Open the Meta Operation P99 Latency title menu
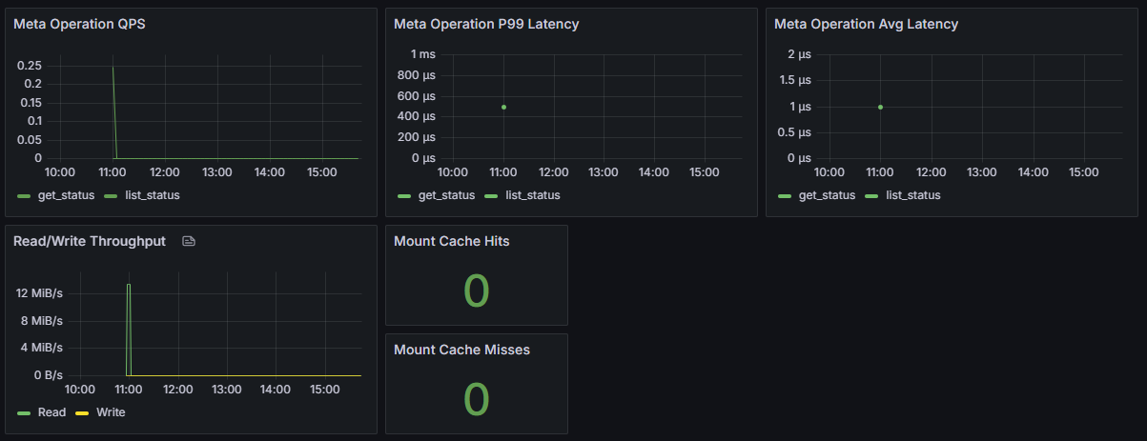Viewport: 1147px width, 441px height. tap(485, 24)
